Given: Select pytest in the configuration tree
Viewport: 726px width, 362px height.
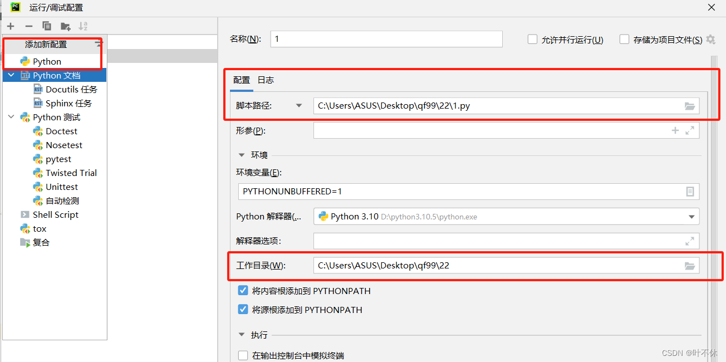Looking at the screenshot, I should pyautogui.click(x=60, y=159).
